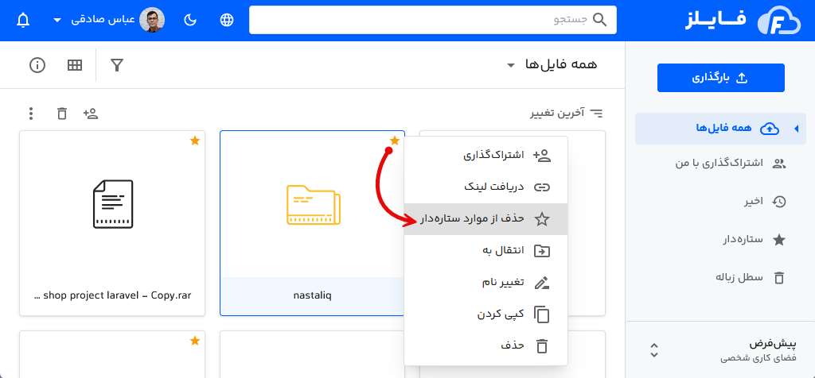This screenshot has height=378, width=815.
Task: Open toolbar three-dot more menu
Action: tap(31, 114)
